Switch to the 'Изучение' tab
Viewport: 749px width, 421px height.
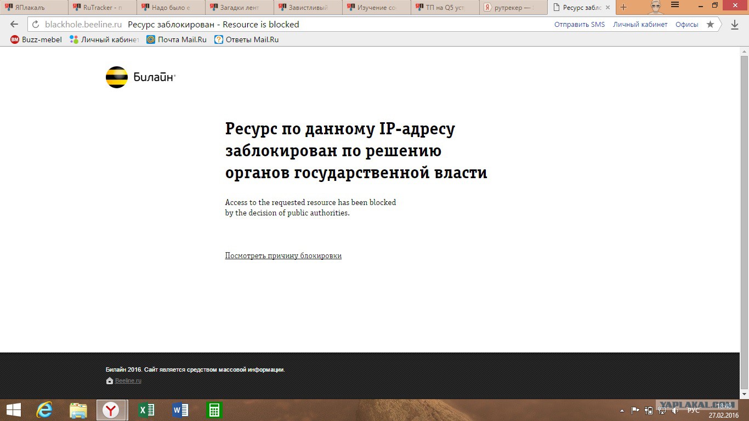pyautogui.click(x=376, y=7)
